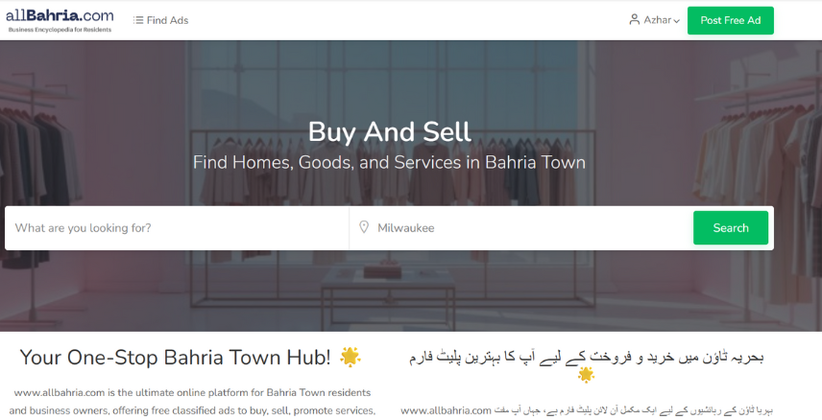Viewport: 822px width, 420px height.
Task: Expand the Azhar dropdown chevron
Action: point(677,21)
